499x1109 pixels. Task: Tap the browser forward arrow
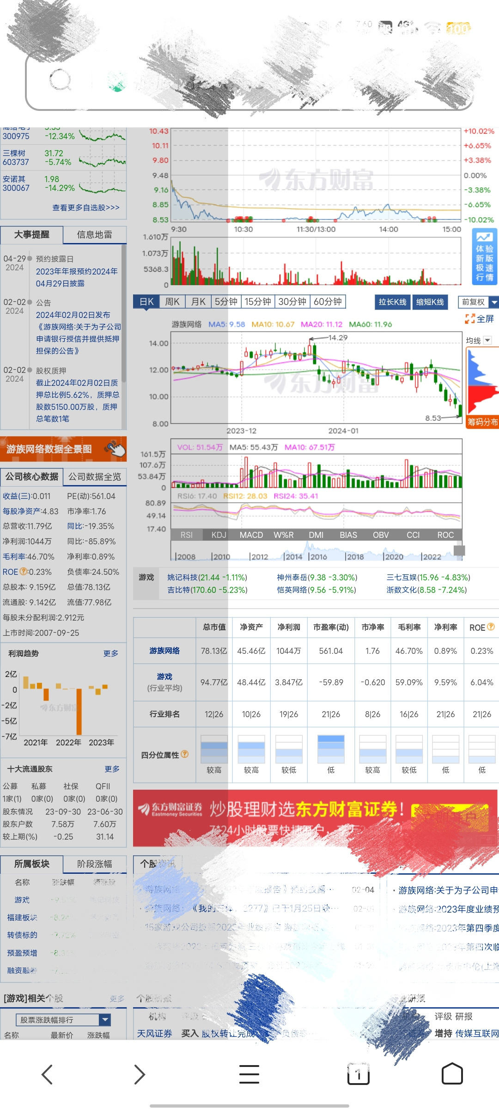pos(140,1074)
